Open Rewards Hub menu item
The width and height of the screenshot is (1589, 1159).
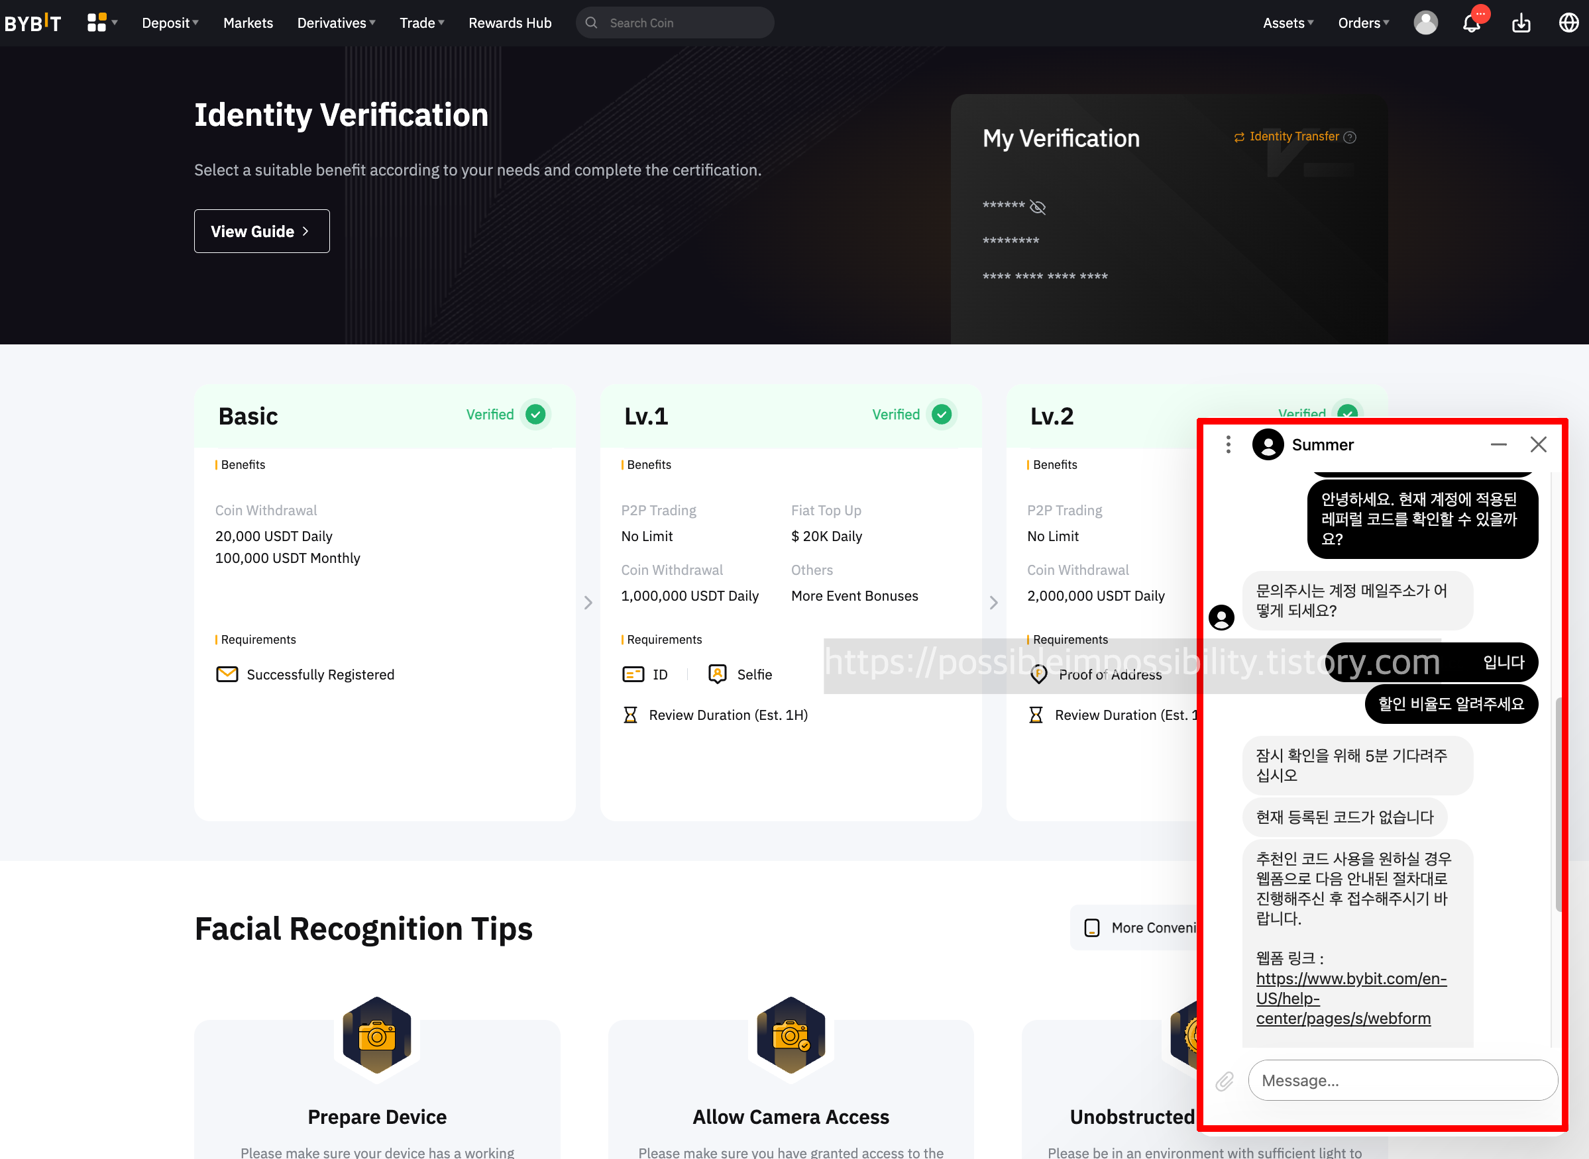click(x=510, y=23)
